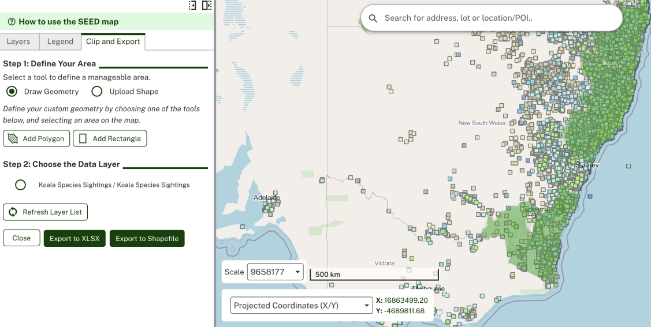Click the refresh arrows icon
The width and height of the screenshot is (651, 327).
(13, 212)
